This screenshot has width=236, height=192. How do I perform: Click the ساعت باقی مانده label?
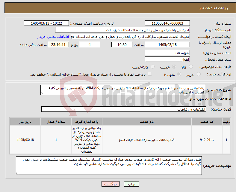(x=33, y=45)
